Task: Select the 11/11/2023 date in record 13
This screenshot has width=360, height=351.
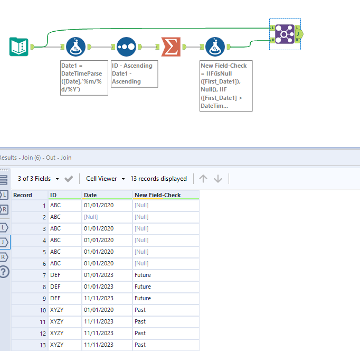Action: (x=107, y=345)
